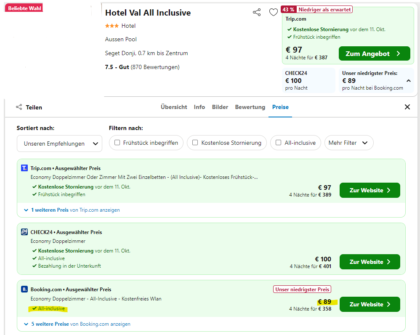
Task: Click the three-star hotel rating
Action: point(112,26)
